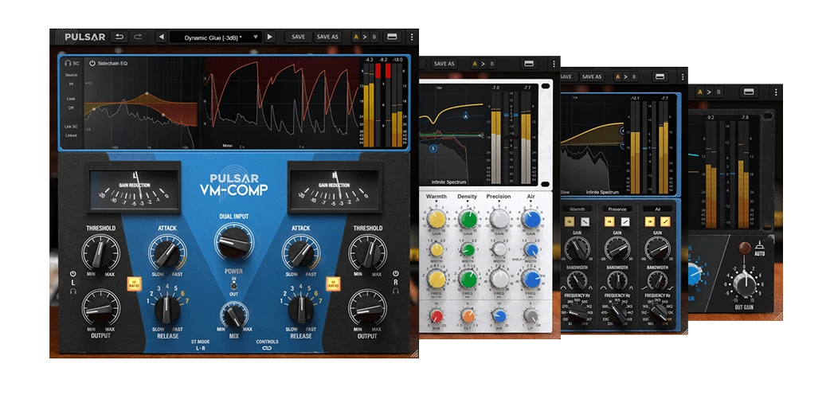The width and height of the screenshot is (830, 399).
Task: Click the redo arrow in VM-Comp toolbar
Action: tap(138, 37)
